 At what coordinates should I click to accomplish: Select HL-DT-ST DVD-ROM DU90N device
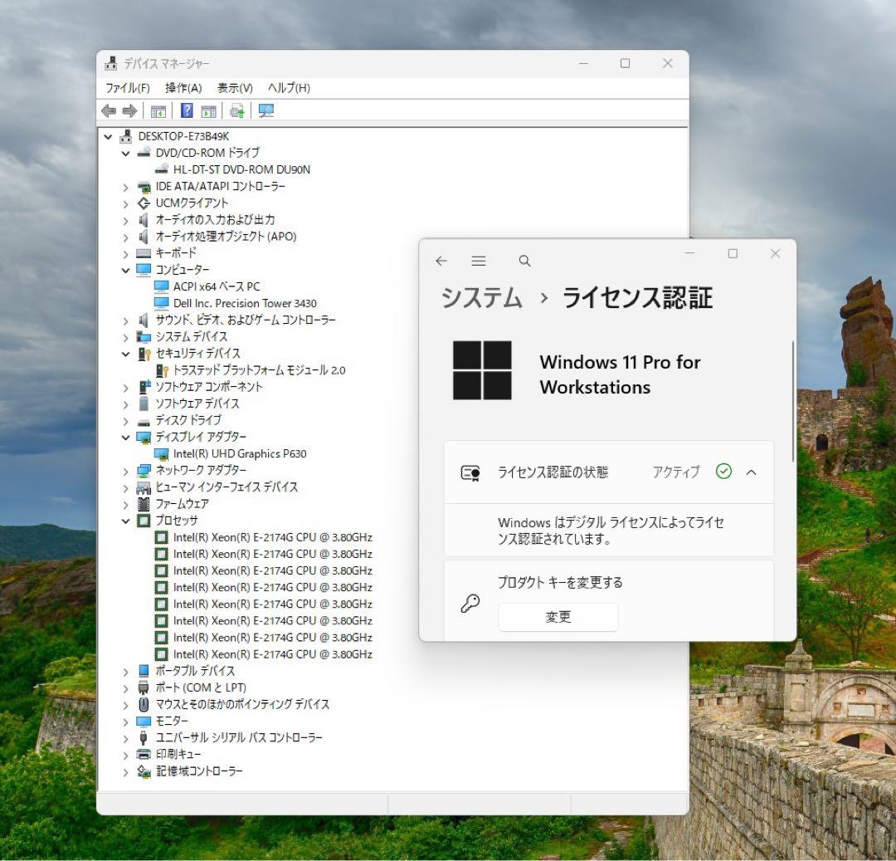click(x=241, y=170)
